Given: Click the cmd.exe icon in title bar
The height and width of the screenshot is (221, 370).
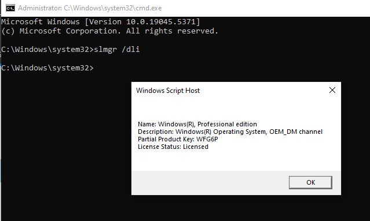Looking at the screenshot, I should click(x=10, y=8).
